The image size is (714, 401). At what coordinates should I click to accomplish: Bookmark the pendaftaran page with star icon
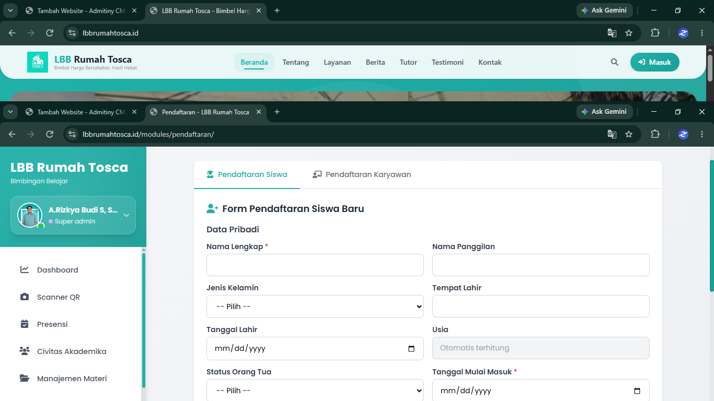(x=629, y=134)
